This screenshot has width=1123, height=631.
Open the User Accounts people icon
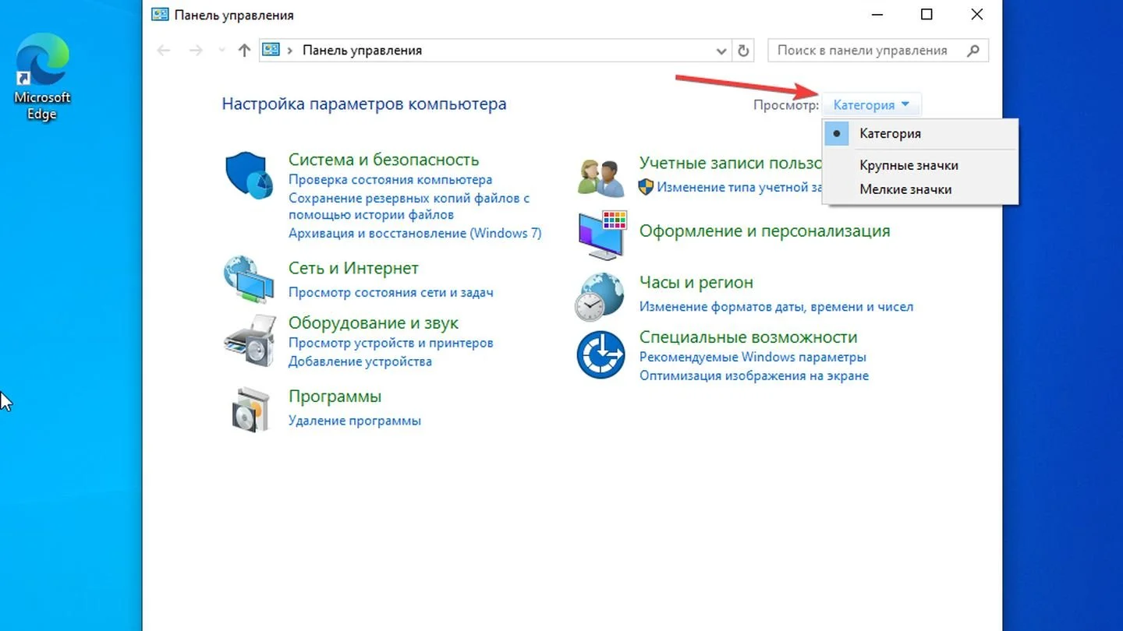(x=601, y=177)
